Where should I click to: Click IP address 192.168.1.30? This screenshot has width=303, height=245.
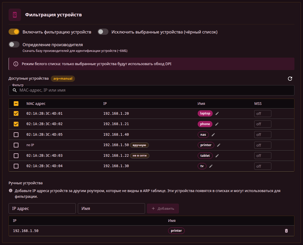tap(116, 166)
